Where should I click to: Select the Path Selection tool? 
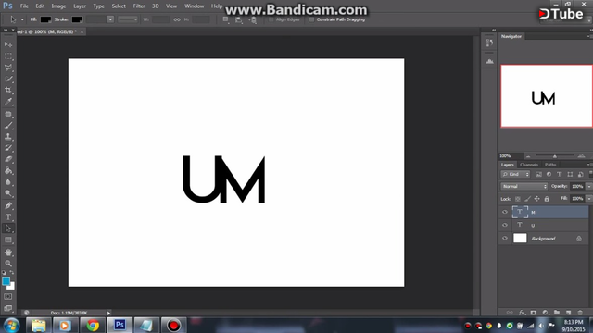[8, 228]
